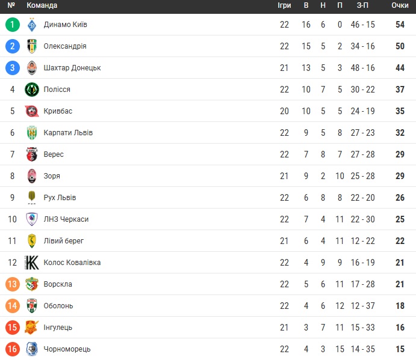
Task: Click the Полісся green round emblem
Action: [32, 90]
